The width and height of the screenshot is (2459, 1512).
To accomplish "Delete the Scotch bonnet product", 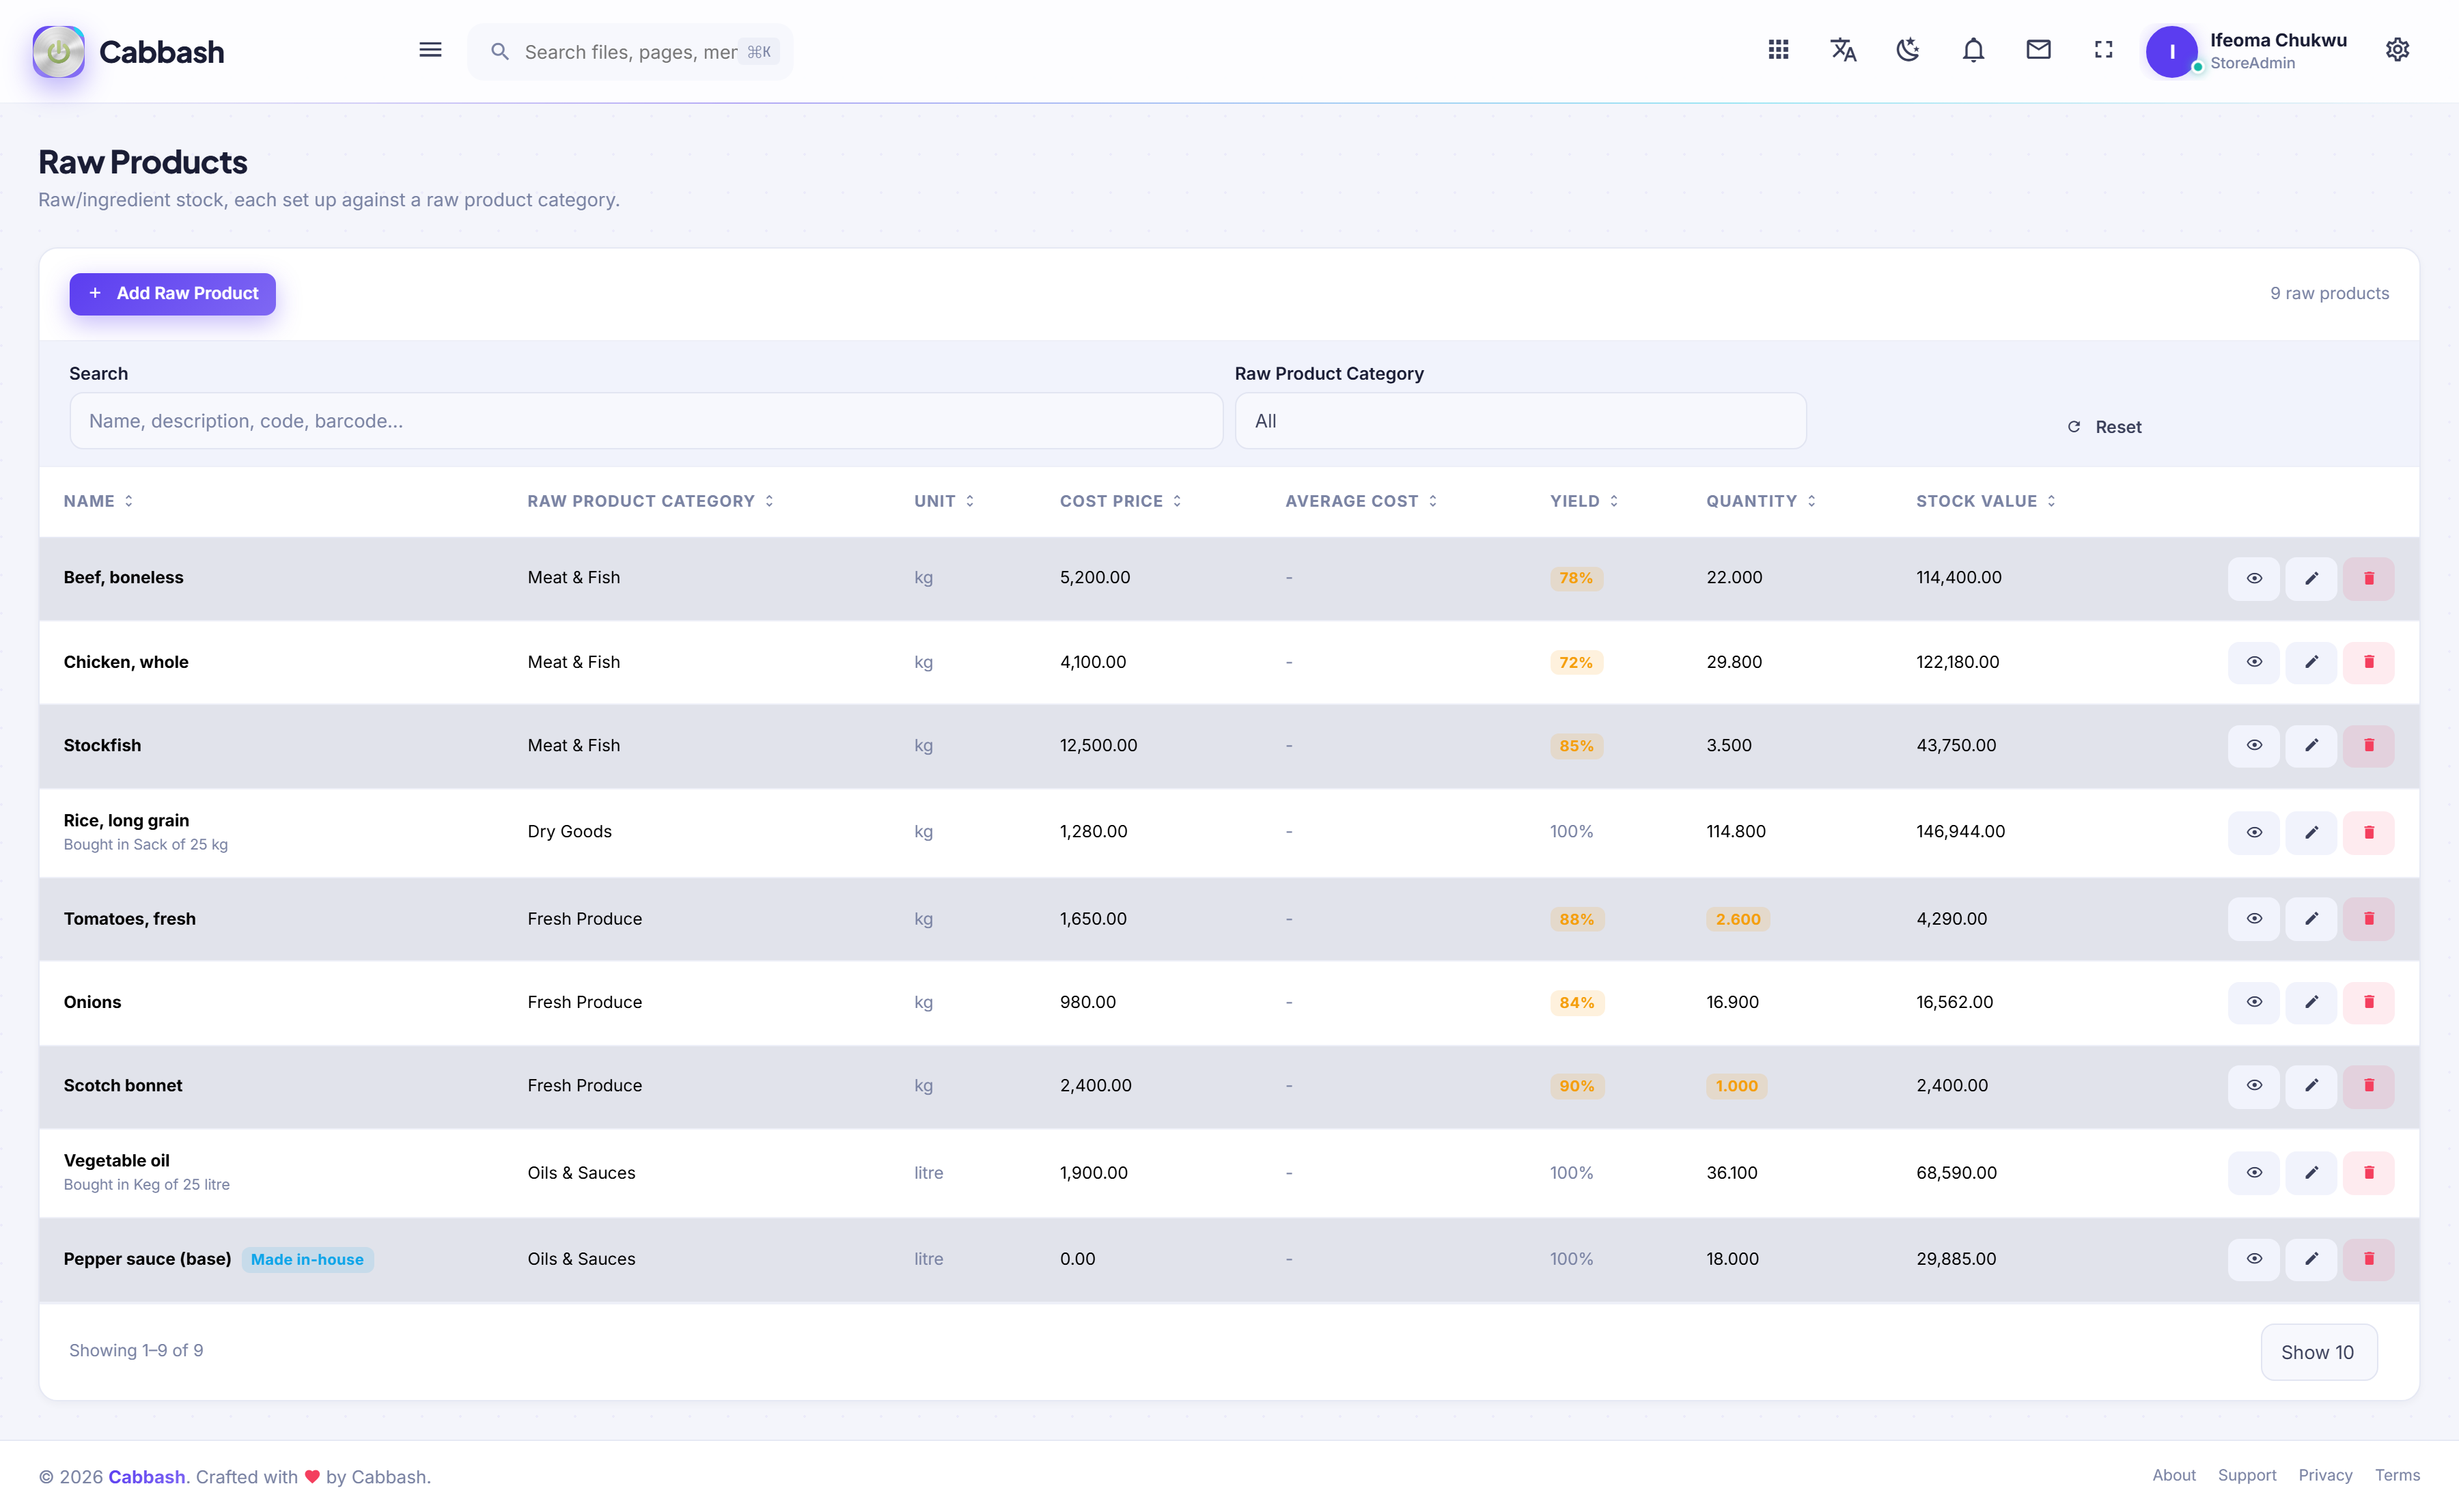I will 2368,1086.
